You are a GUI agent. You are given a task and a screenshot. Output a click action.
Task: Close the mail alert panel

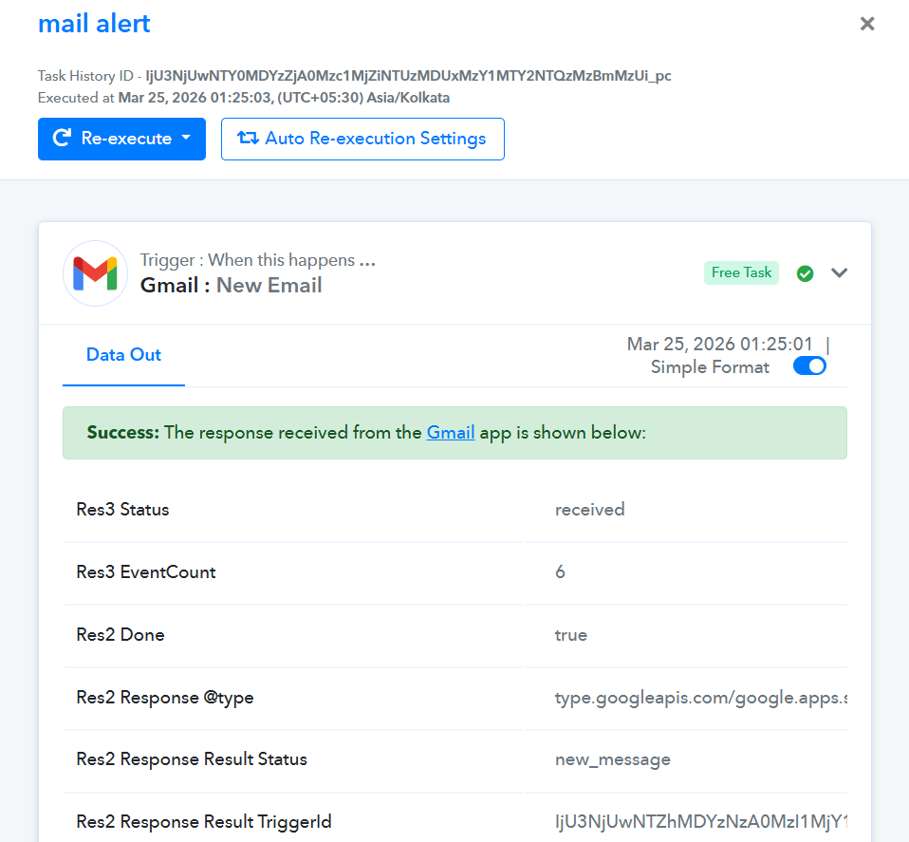(866, 24)
